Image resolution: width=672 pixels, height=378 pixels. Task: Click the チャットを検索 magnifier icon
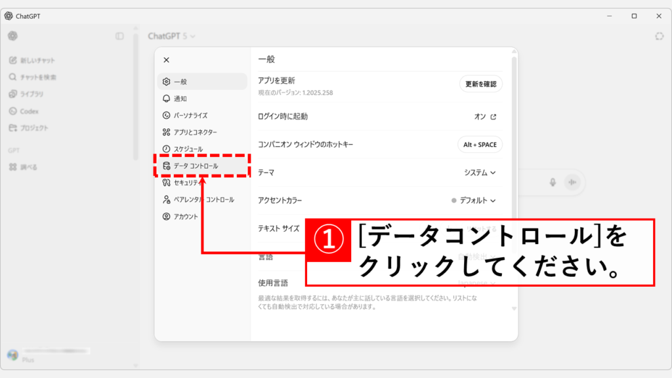(12, 77)
